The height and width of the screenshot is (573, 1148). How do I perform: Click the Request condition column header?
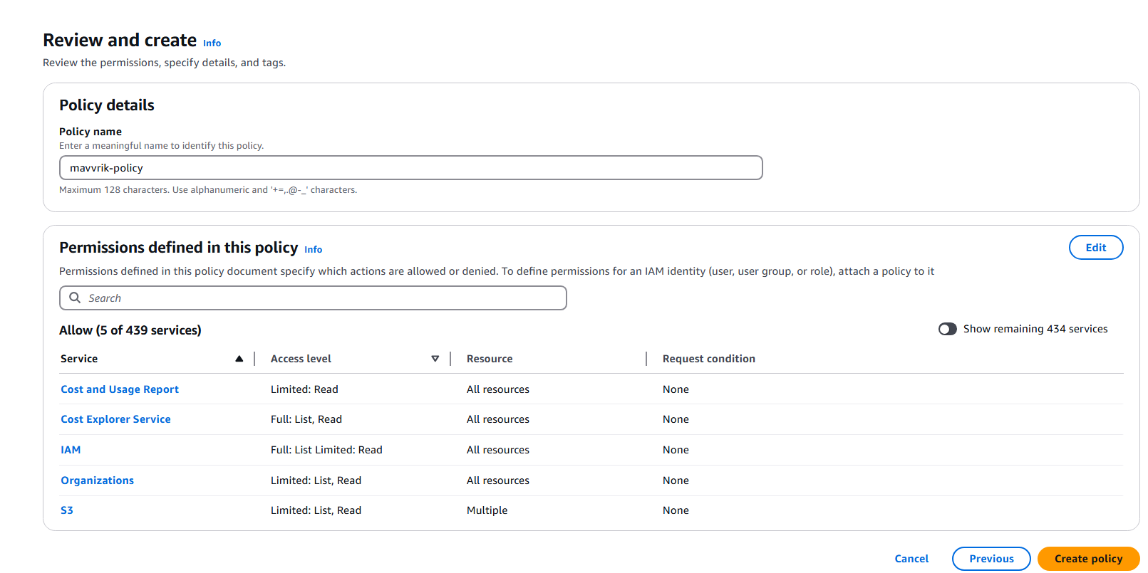(x=708, y=359)
